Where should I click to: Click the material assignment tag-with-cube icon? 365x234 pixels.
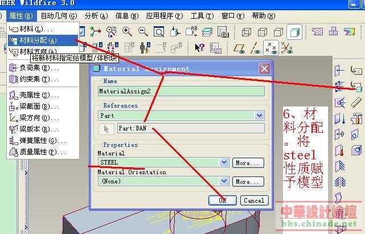(x=356, y=87)
